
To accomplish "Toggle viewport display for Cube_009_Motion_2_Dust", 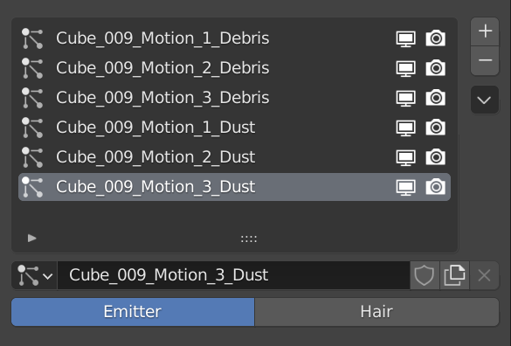I will (x=405, y=157).
